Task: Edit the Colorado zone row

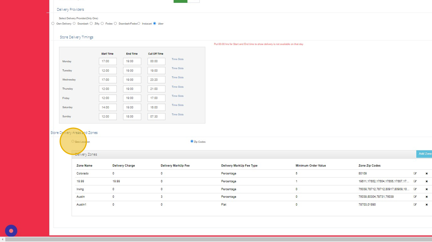Action: pyautogui.click(x=415, y=173)
